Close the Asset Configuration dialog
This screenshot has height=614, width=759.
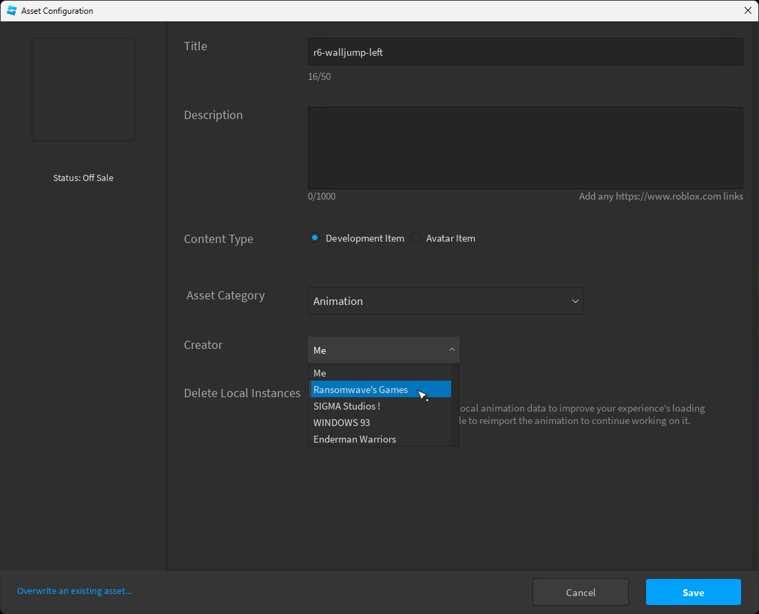click(747, 10)
